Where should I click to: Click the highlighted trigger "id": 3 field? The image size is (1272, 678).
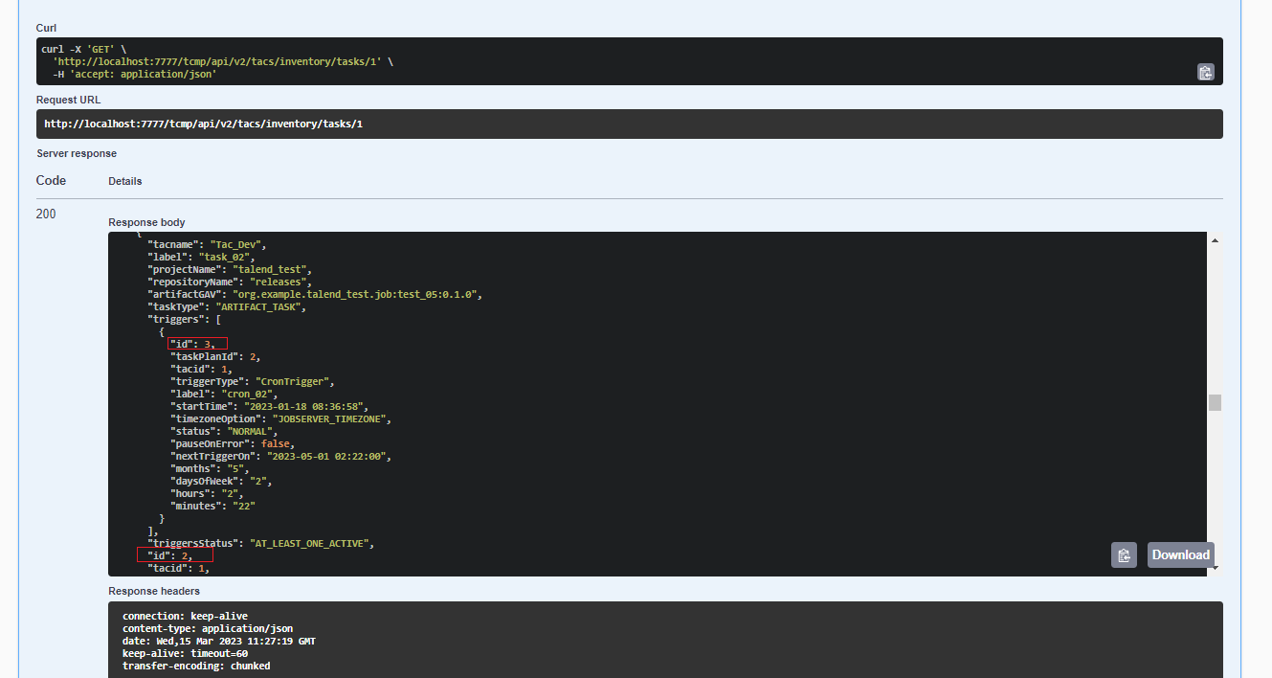pyautogui.click(x=198, y=344)
